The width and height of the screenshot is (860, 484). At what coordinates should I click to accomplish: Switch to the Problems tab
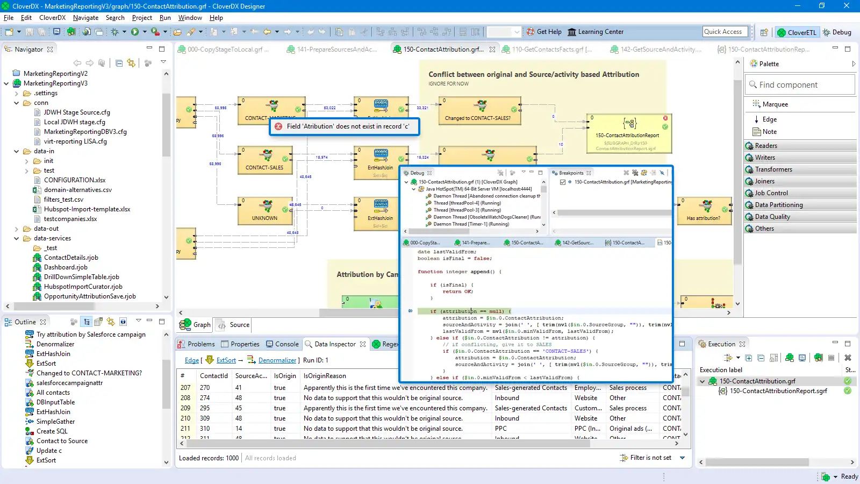pos(197,344)
